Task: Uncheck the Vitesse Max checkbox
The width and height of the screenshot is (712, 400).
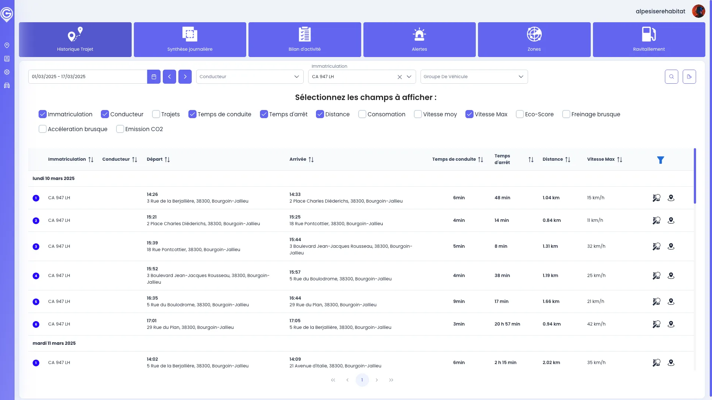Action: point(469,114)
